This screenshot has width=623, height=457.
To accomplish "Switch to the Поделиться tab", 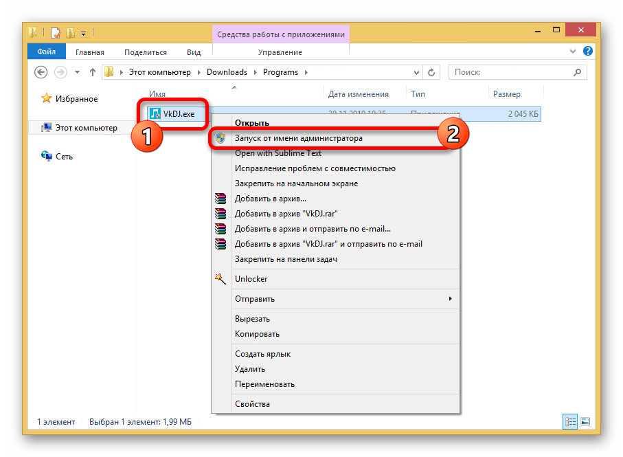I will pos(146,52).
